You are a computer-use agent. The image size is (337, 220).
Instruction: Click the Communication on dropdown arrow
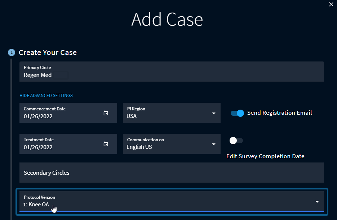[x=214, y=144]
